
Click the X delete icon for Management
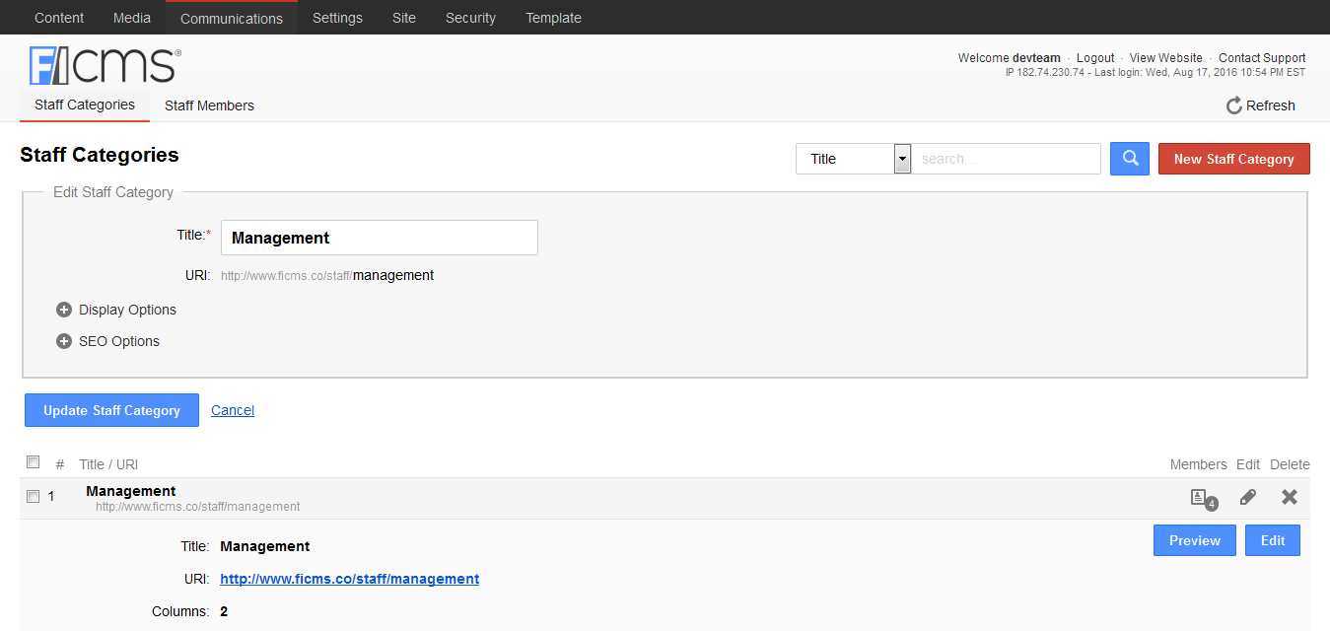coord(1289,497)
